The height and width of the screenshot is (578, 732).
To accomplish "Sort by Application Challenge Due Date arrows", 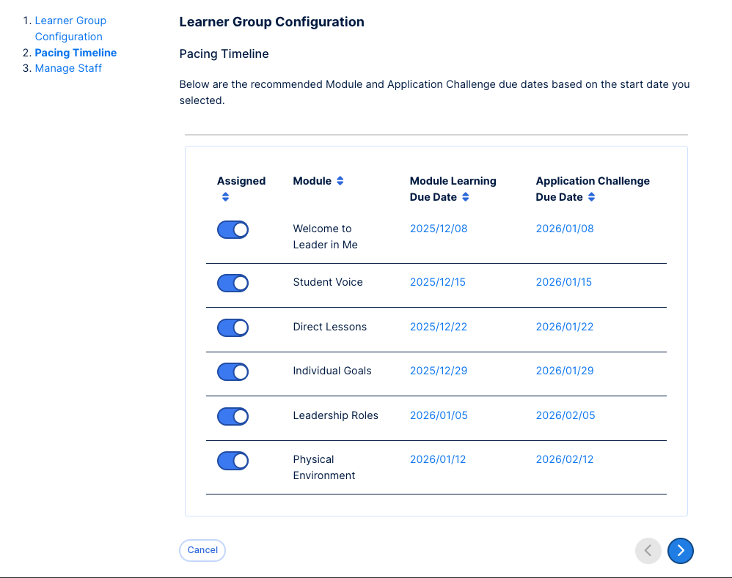I will [591, 197].
